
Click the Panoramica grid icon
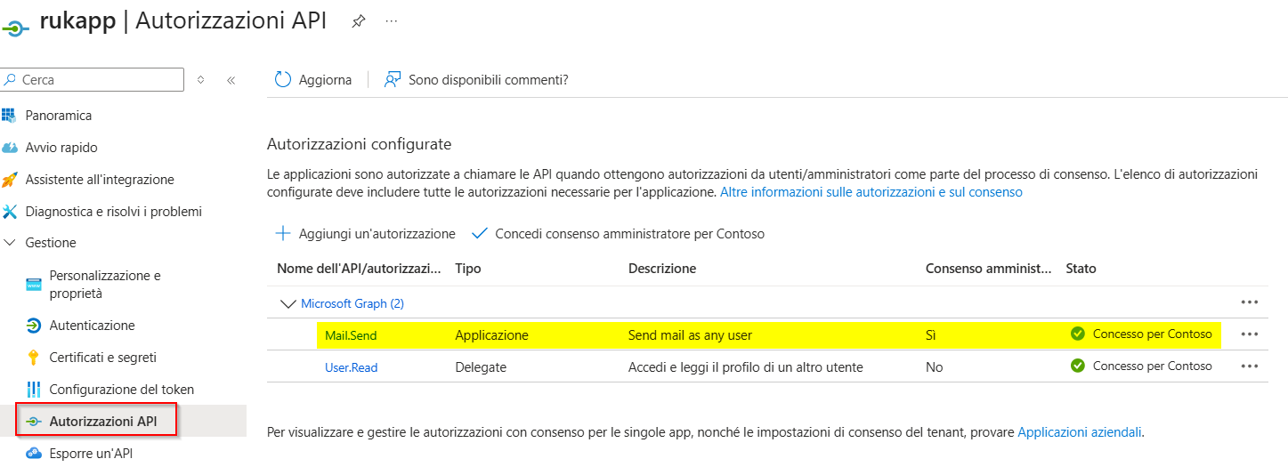[10, 116]
